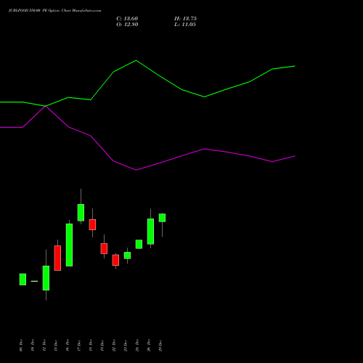
Task: Click the 29 Dec date label
Action: point(160,346)
